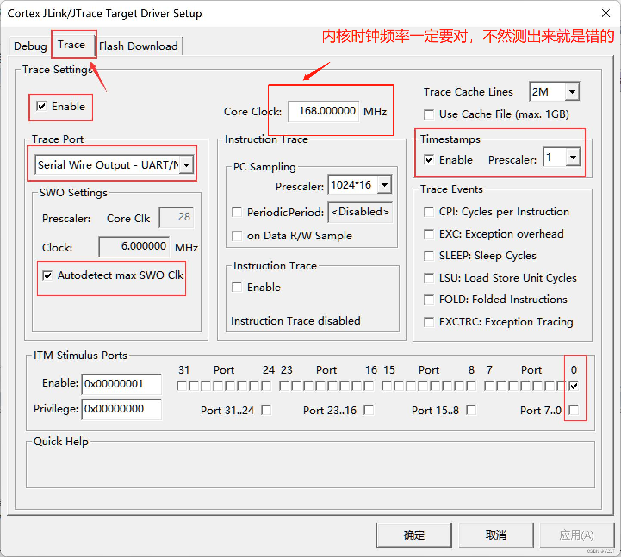Open the Trace Port Serial Wire Output dropdown
This screenshot has width=621, height=557.
coord(186,165)
